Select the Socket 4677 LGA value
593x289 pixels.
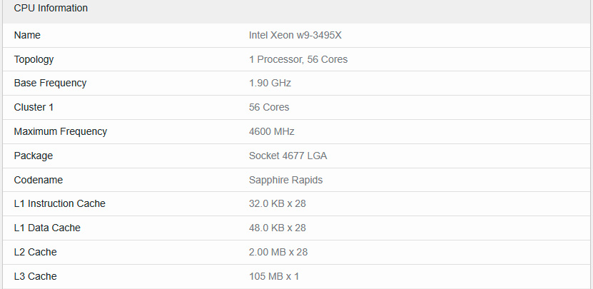tap(288, 156)
